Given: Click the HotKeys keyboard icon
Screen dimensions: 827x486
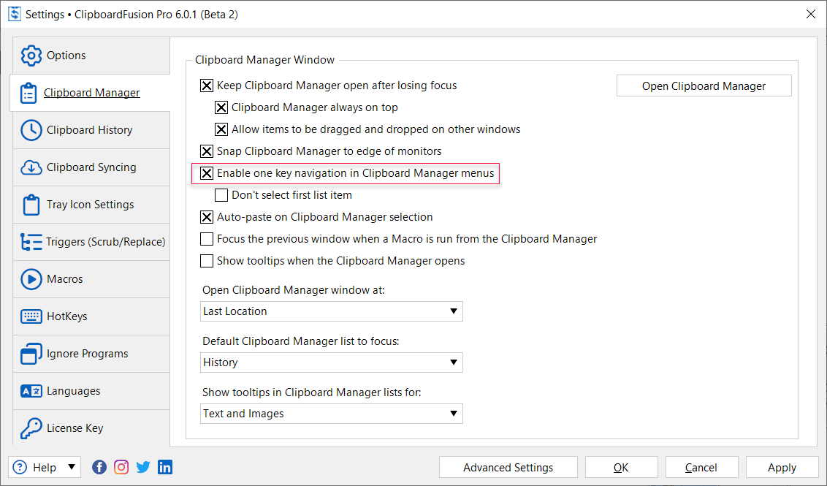Looking at the screenshot, I should [x=31, y=316].
